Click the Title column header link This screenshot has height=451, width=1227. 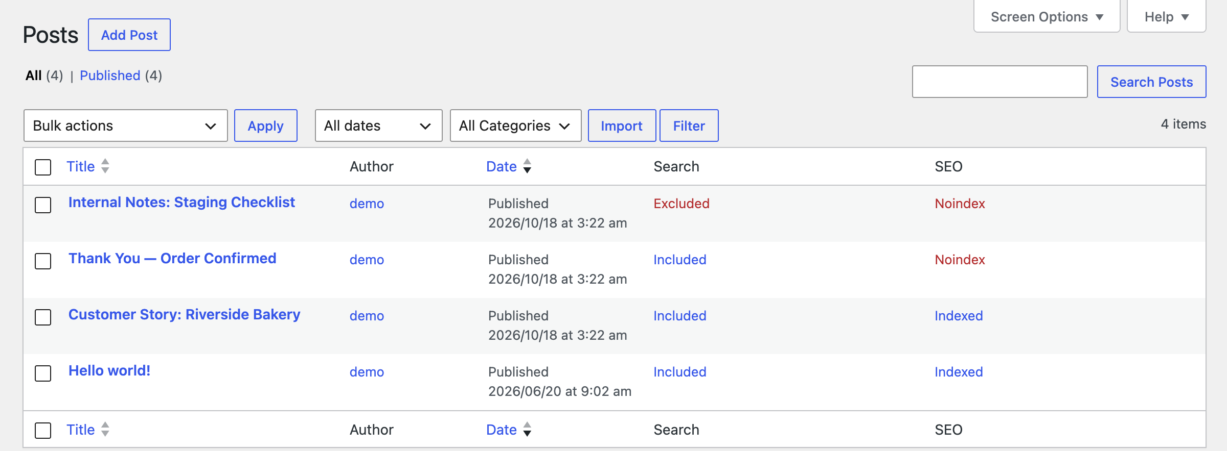click(81, 166)
